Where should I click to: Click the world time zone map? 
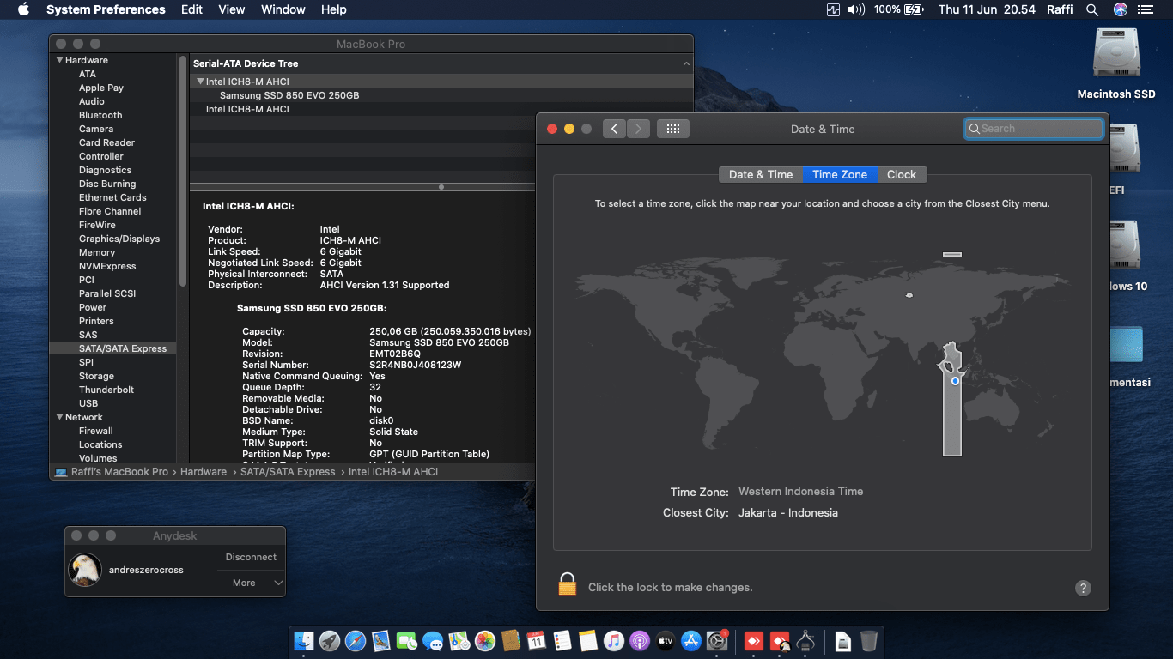pos(822,354)
